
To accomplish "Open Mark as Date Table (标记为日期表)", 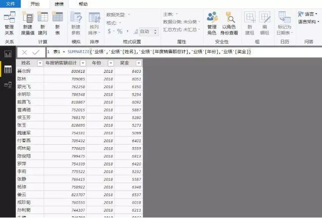I will pos(285,23).
